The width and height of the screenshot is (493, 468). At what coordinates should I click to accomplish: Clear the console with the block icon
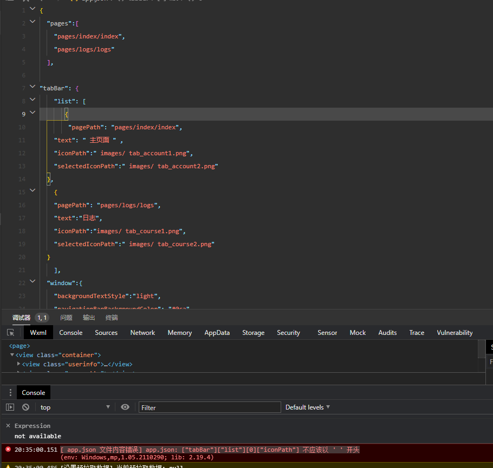[x=26, y=407]
